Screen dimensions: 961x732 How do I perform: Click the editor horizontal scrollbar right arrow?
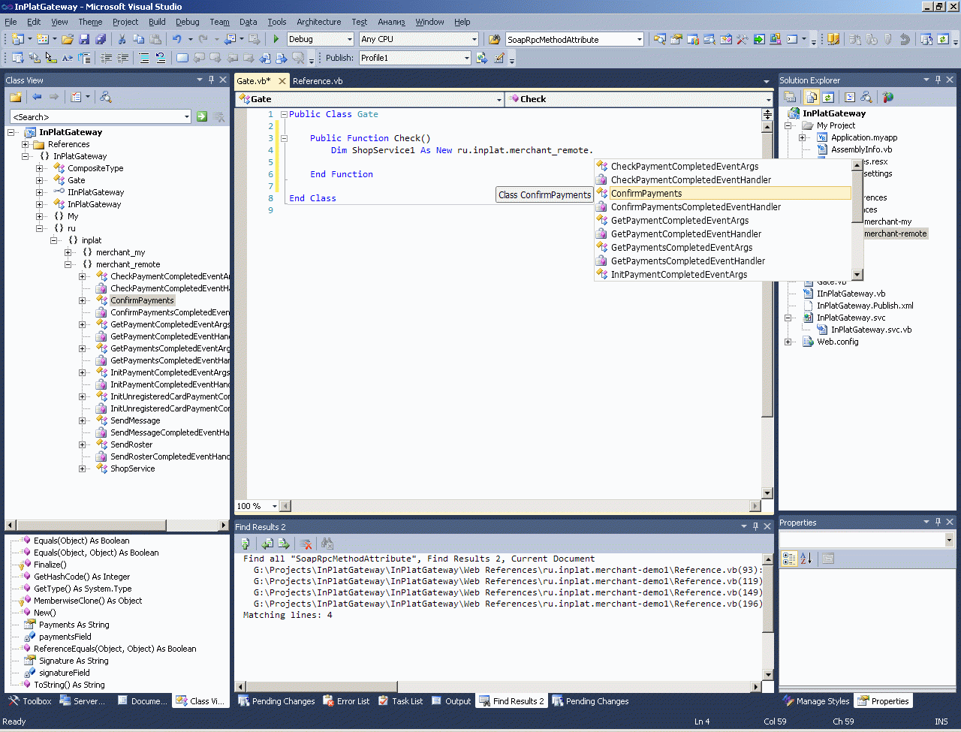[755, 506]
